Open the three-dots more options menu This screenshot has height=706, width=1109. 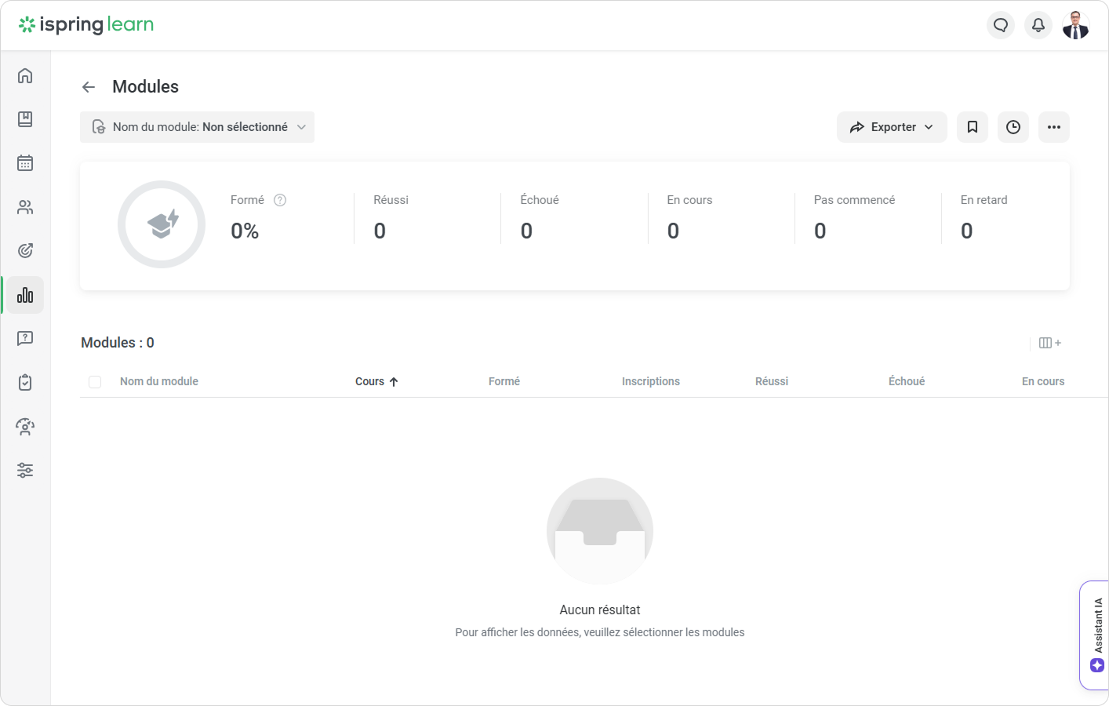(1054, 127)
